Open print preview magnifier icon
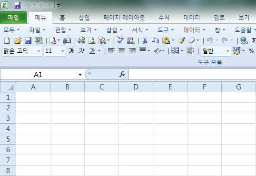Viewport: 256px width, 176px height. 92,40
